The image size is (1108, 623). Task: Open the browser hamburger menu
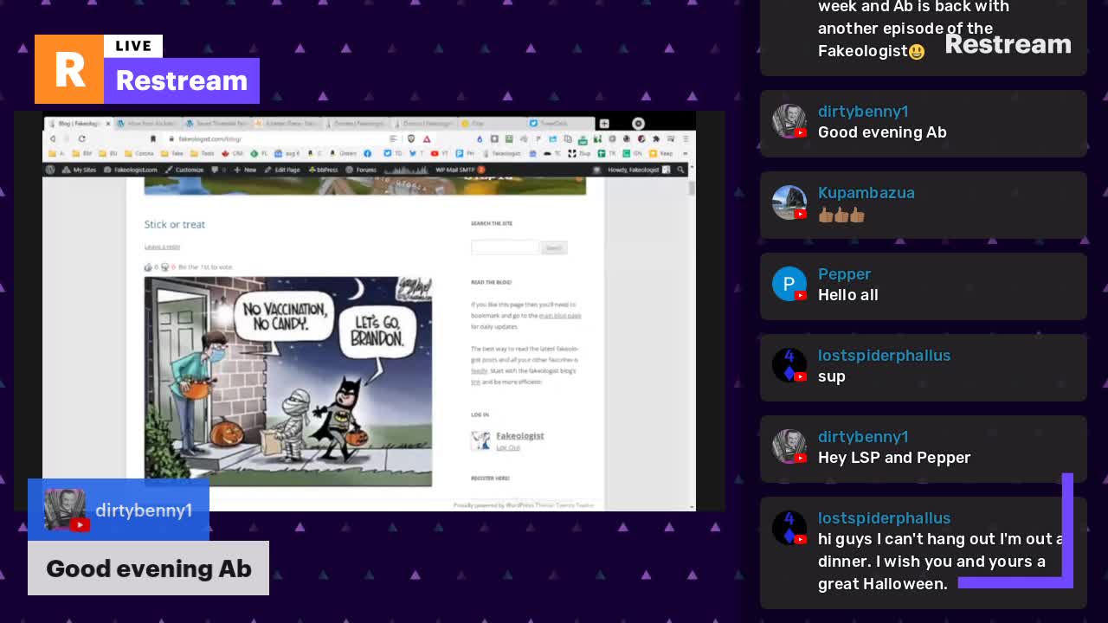click(686, 138)
